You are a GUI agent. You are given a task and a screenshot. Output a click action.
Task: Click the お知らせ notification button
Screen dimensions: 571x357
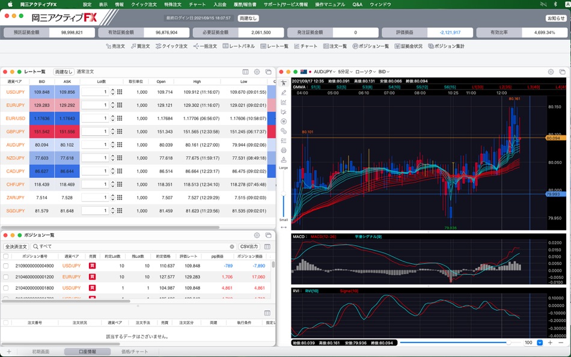pos(556,18)
